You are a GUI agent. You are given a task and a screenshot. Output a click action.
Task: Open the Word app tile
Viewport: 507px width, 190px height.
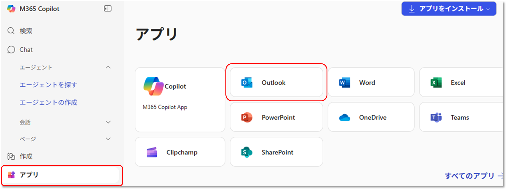371,82
